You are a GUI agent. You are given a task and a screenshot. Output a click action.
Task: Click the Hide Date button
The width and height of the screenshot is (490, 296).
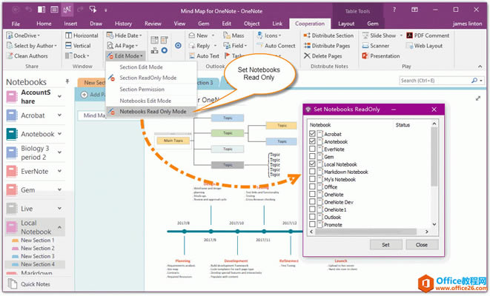click(124, 36)
